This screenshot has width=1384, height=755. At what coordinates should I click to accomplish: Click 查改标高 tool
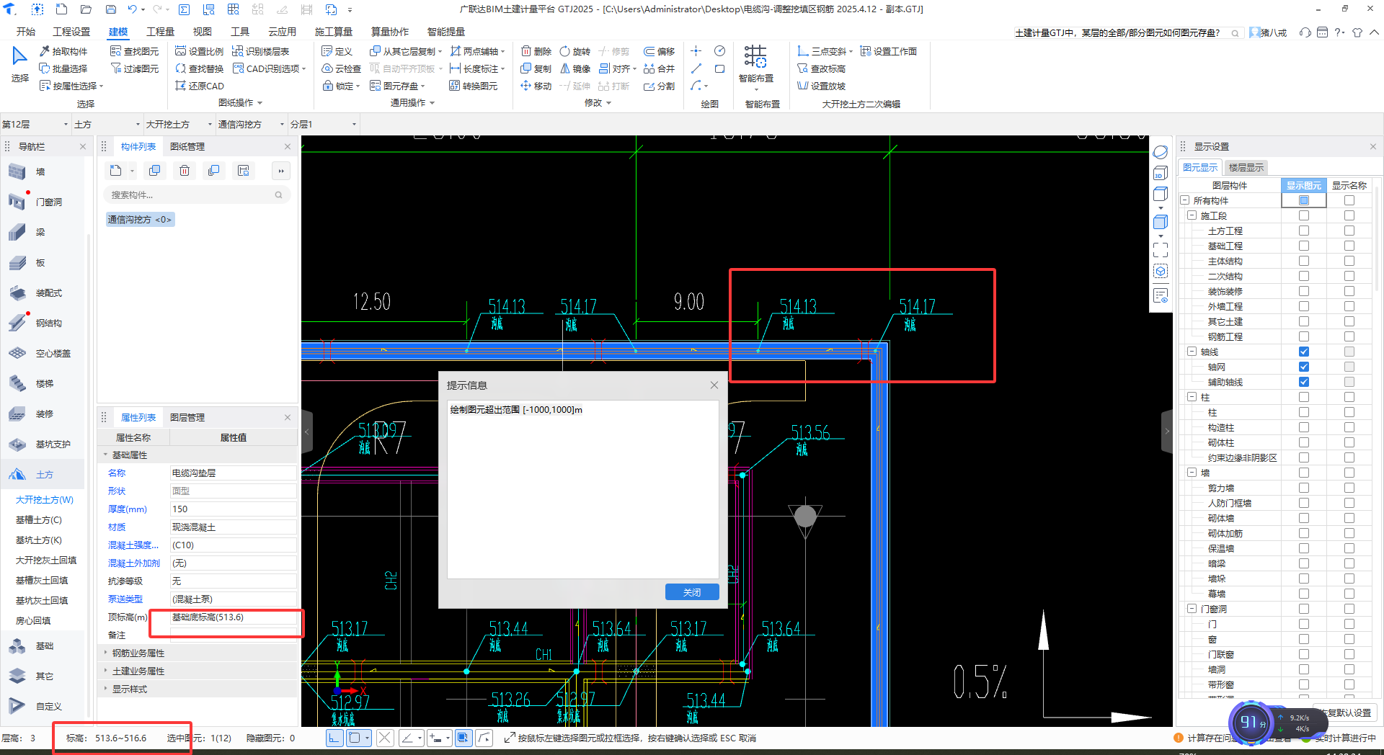click(821, 68)
